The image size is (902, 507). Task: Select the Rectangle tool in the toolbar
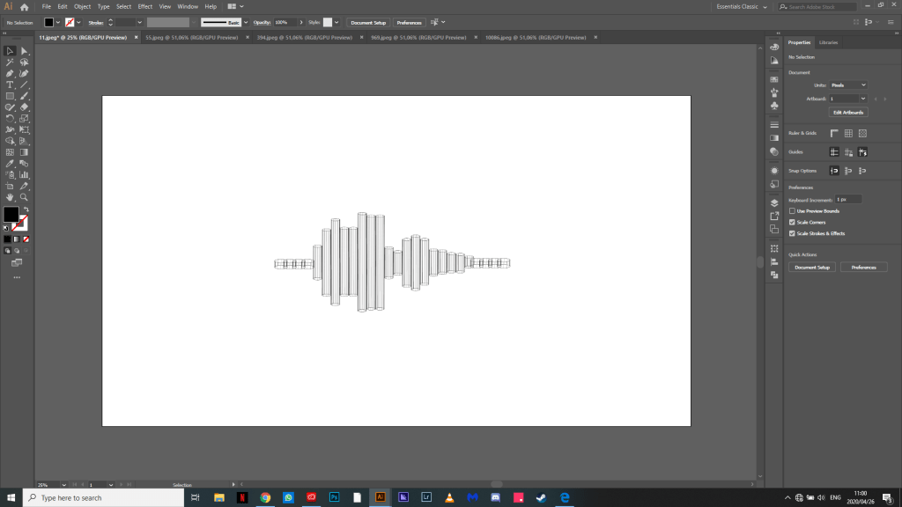[10, 96]
